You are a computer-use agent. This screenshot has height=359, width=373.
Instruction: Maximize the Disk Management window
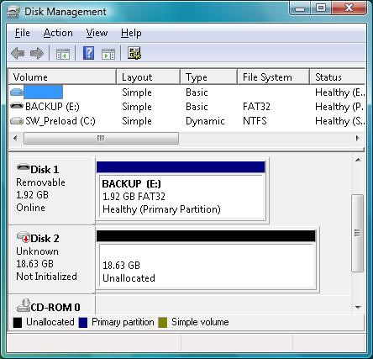[x=321, y=8]
